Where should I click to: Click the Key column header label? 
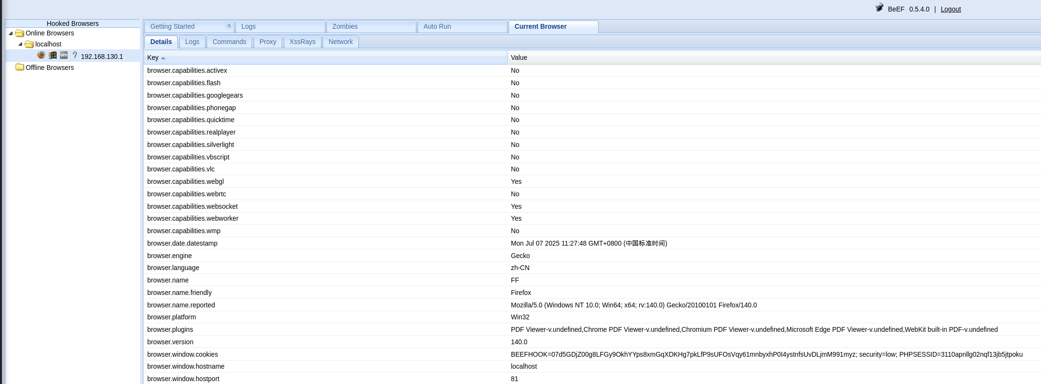pyautogui.click(x=153, y=57)
